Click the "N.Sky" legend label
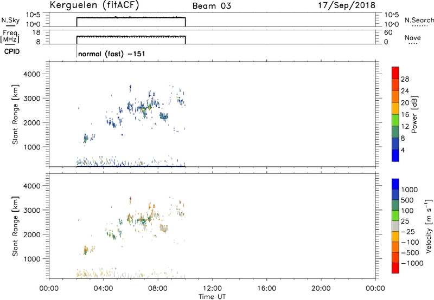The width and height of the screenshot is (434, 300). (10, 20)
